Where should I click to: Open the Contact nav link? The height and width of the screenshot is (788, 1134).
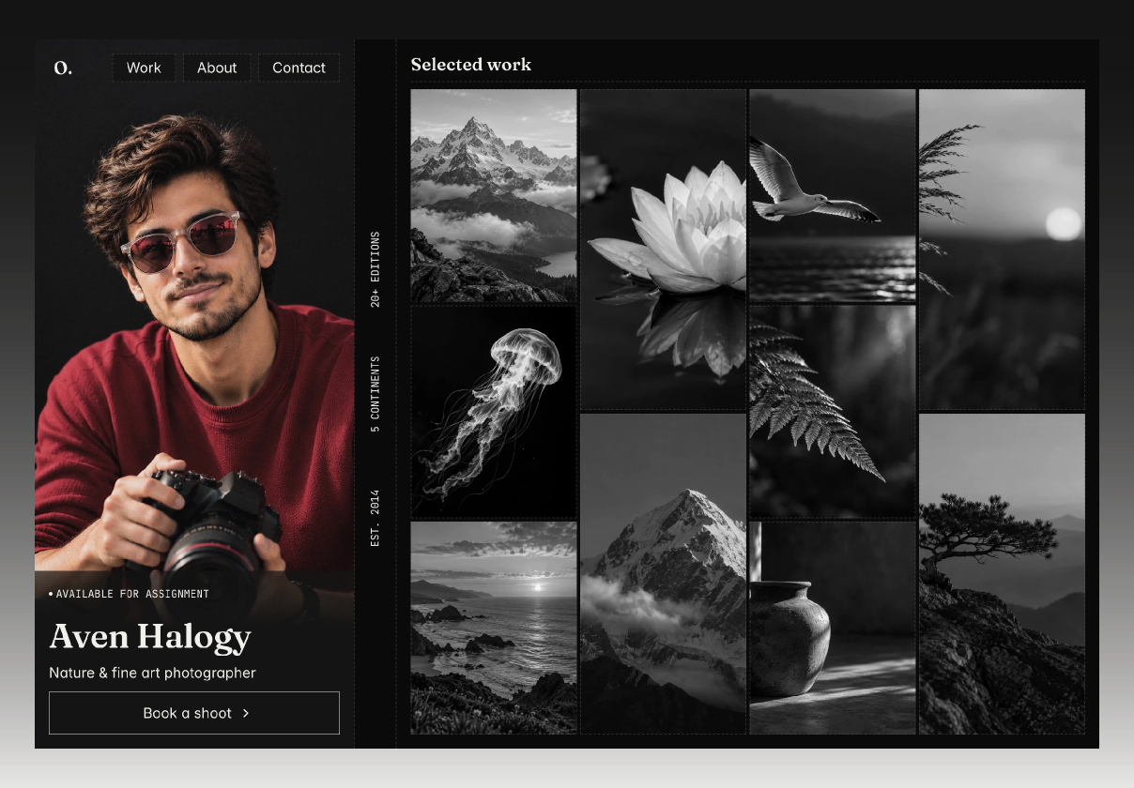click(299, 68)
